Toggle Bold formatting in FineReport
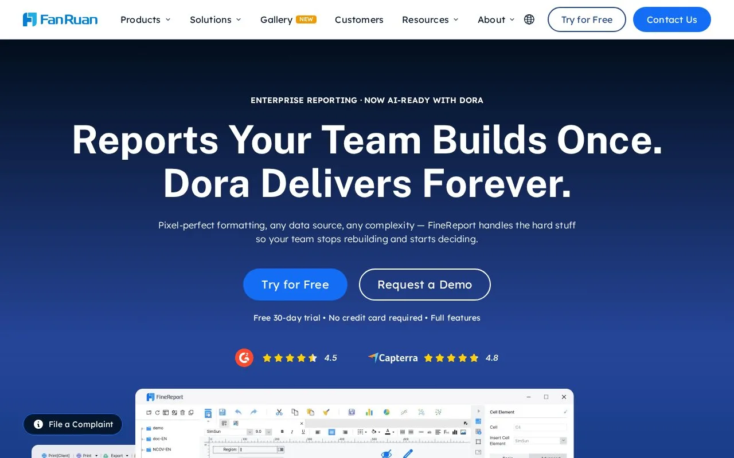 click(x=282, y=432)
